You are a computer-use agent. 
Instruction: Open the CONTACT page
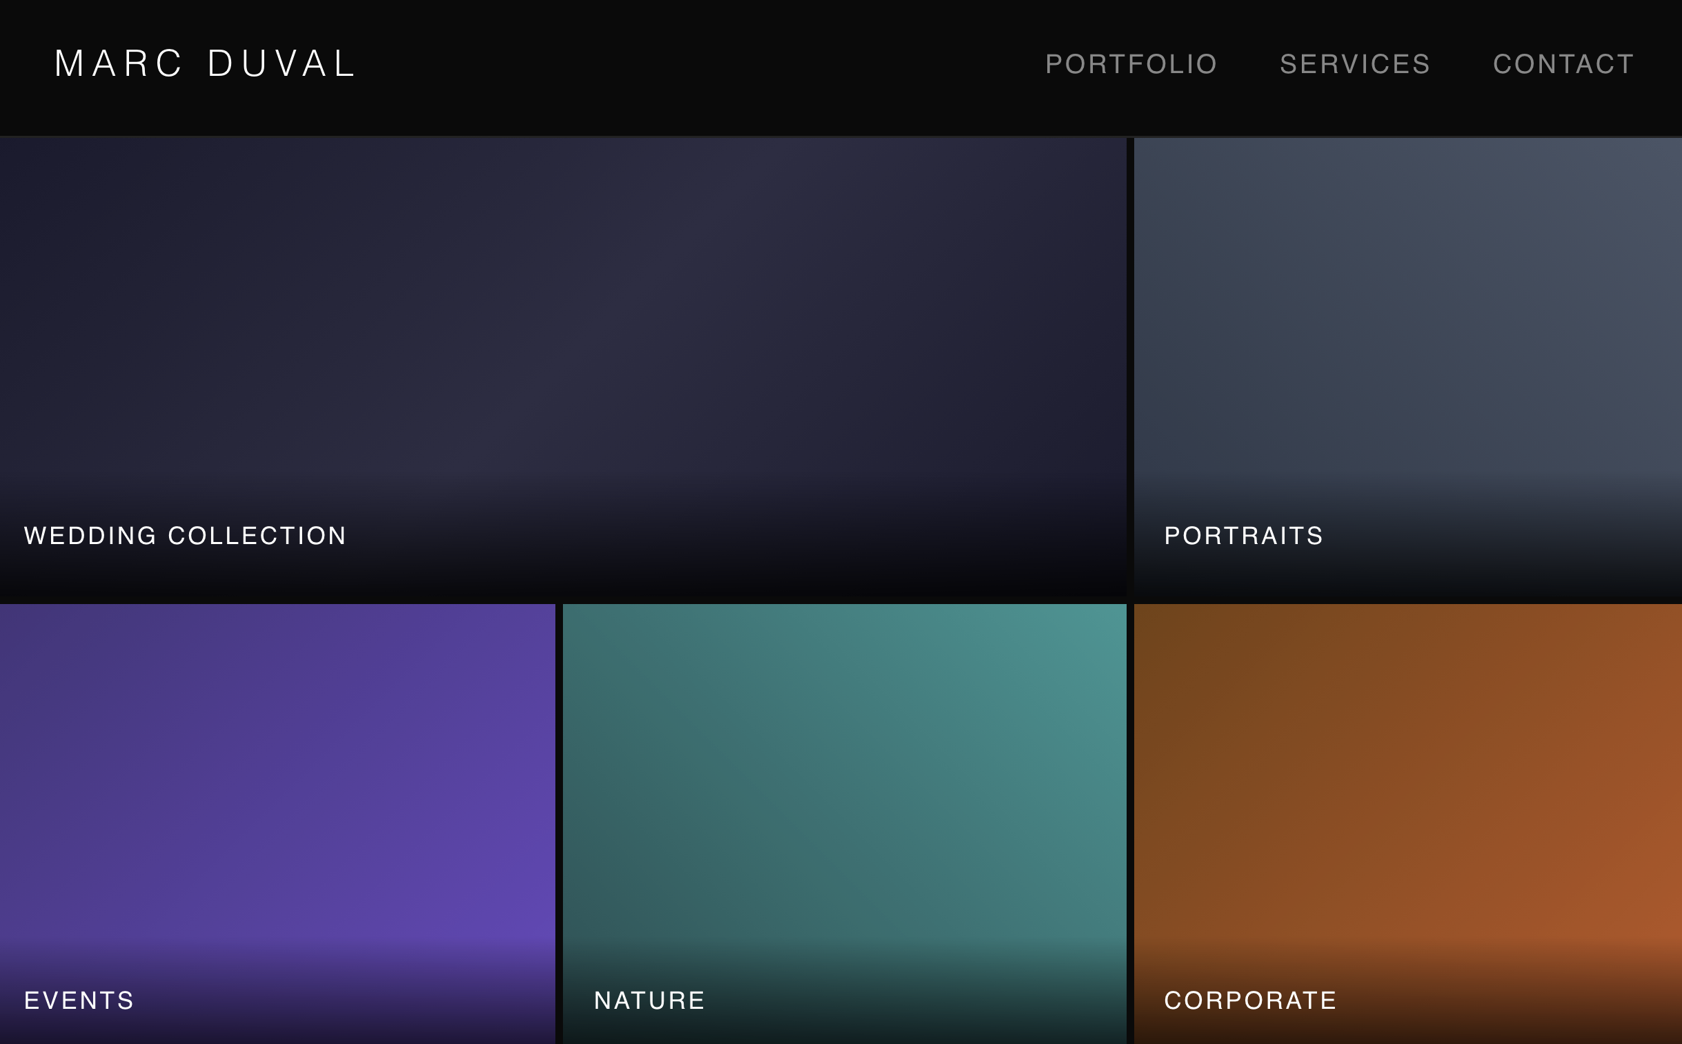pyautogui.click(x=1563, y=63)
